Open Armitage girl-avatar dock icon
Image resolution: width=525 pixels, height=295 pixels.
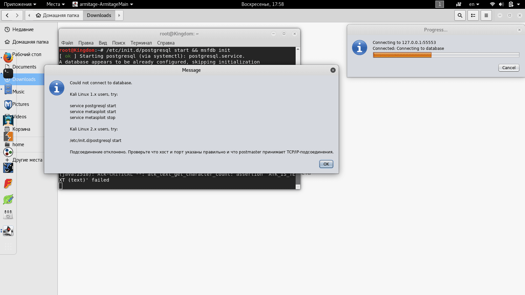click(8, 121)
